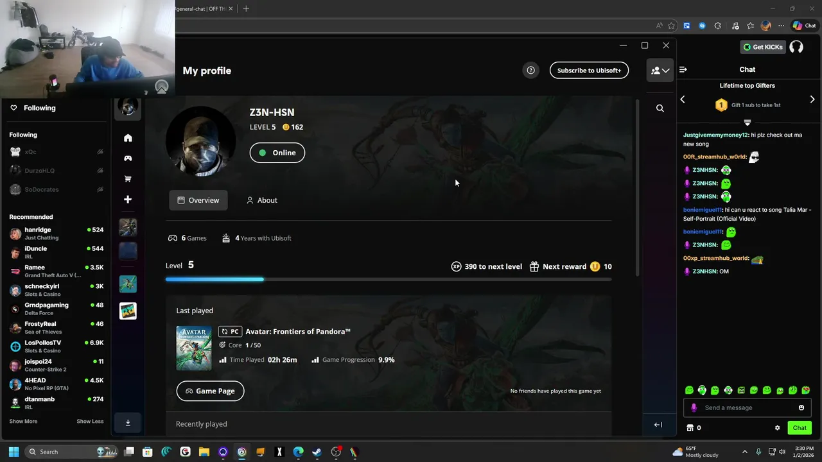822x462 pixels.
Task: Toggle the Online status button
Action: click(x=277, y=153)
